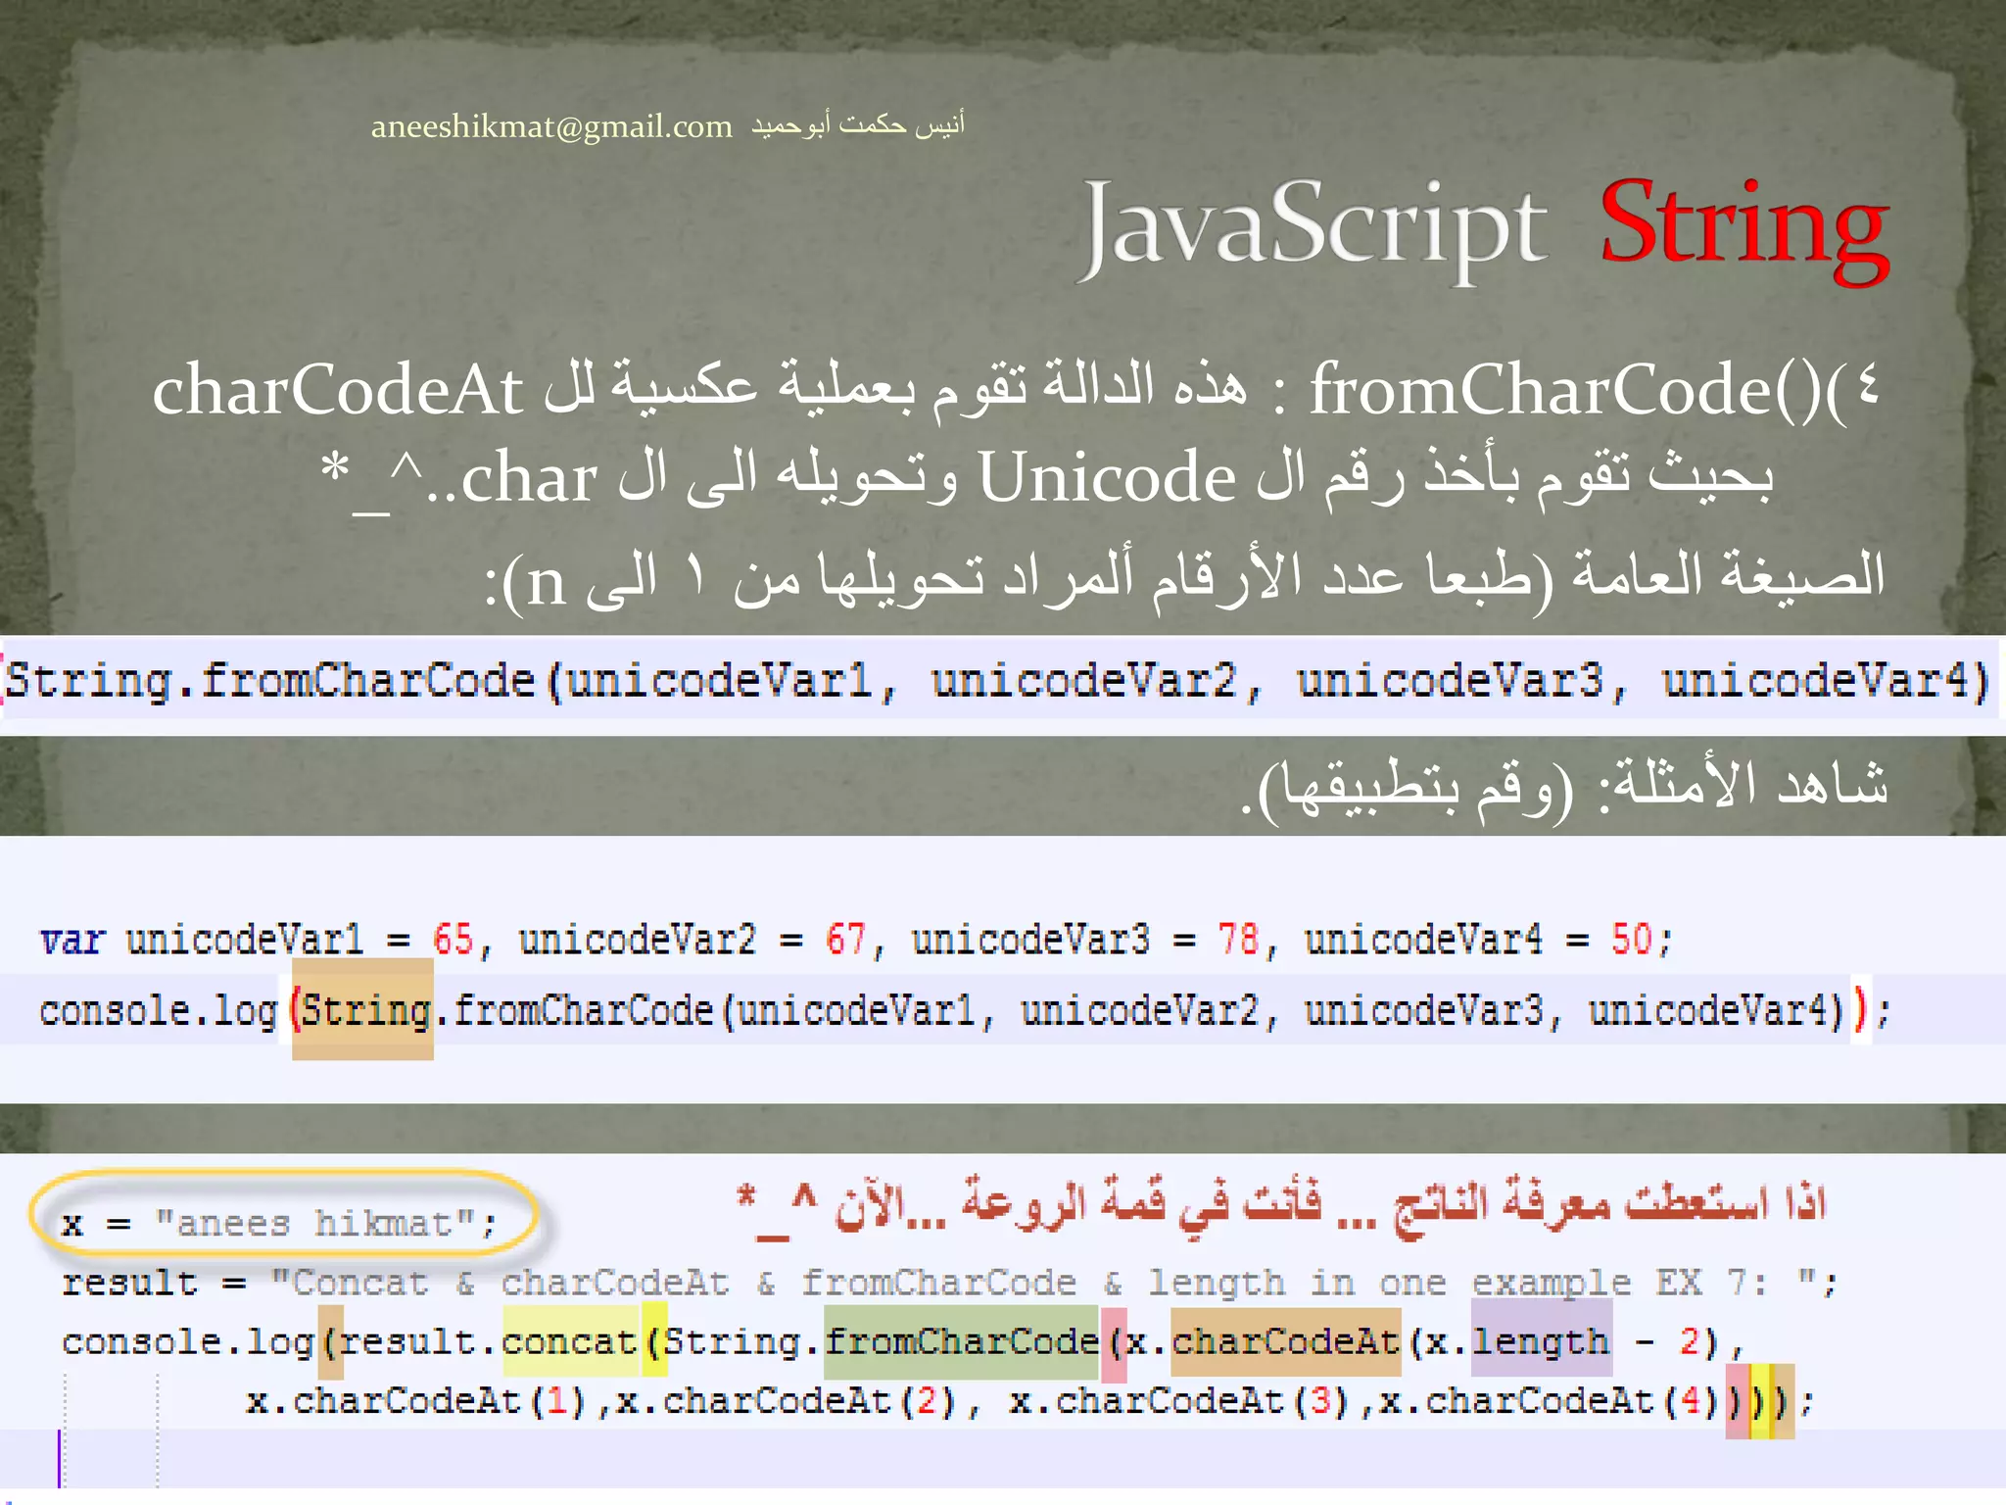Click the green-highlighted 'fromCharCode' word
The height and width of the screenshot is (1505, 2006).
pos(962,1341)
